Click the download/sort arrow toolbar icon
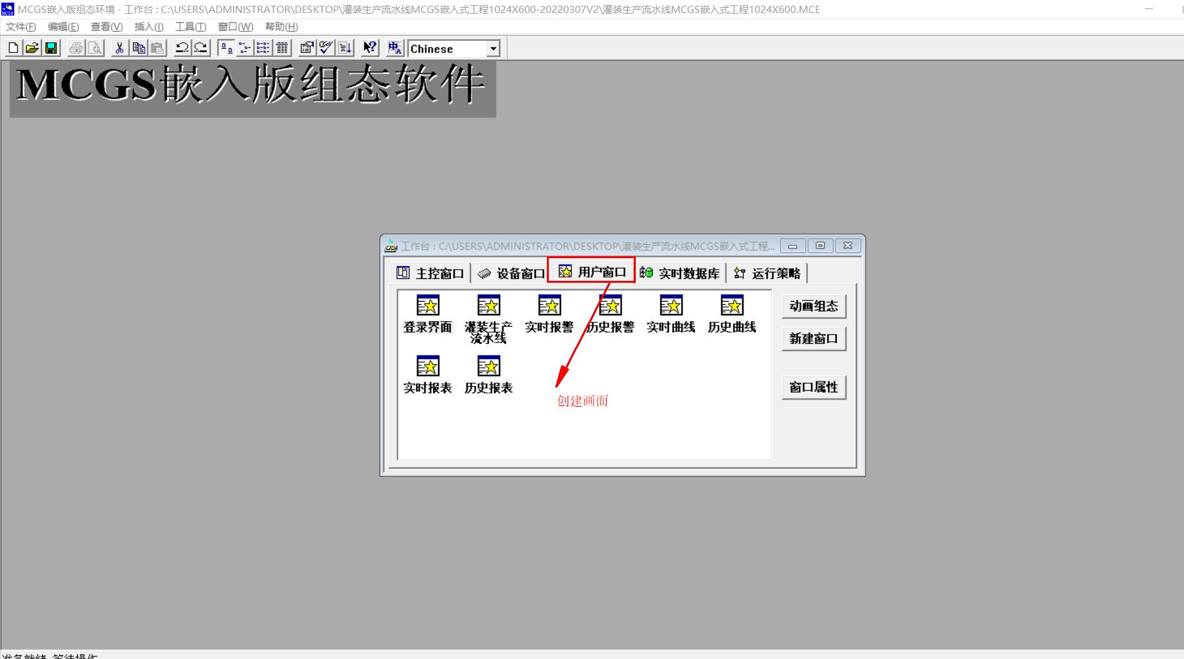The image size is (1184, 659). click(345, 48)
